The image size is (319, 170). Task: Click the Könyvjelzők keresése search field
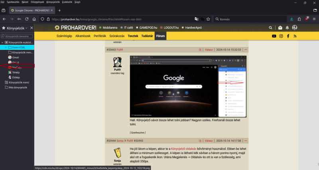click(x=17, y=36)
